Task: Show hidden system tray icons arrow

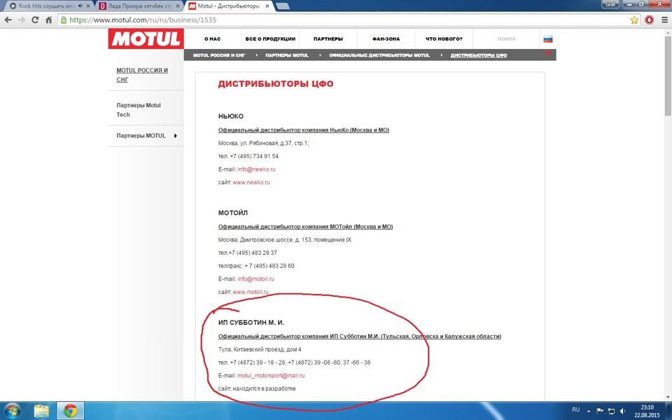Action: [x=588, y=411]
